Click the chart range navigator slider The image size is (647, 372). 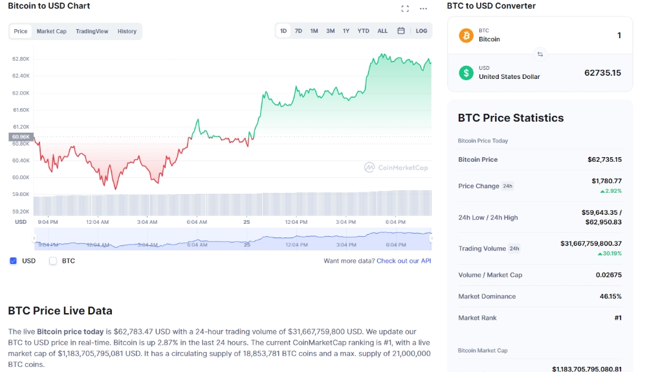click(233, 239)
